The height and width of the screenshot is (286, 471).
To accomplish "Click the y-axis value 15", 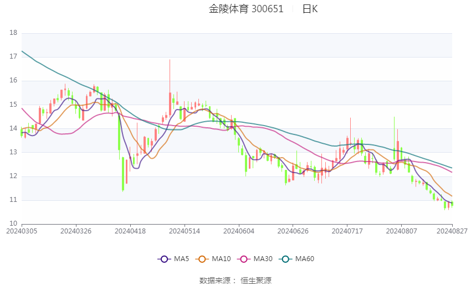I will point(13,105).
